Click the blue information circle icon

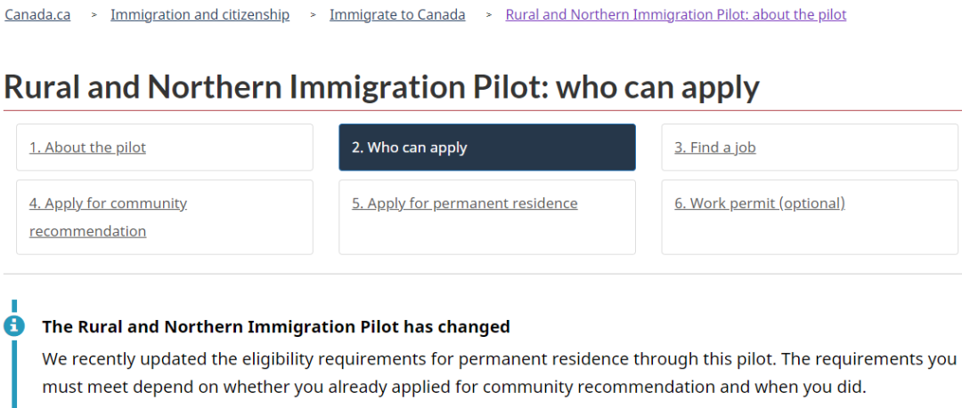(14, 326)
